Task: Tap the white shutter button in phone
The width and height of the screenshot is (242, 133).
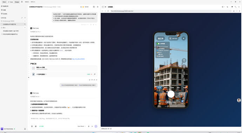Action: (171, 94)
